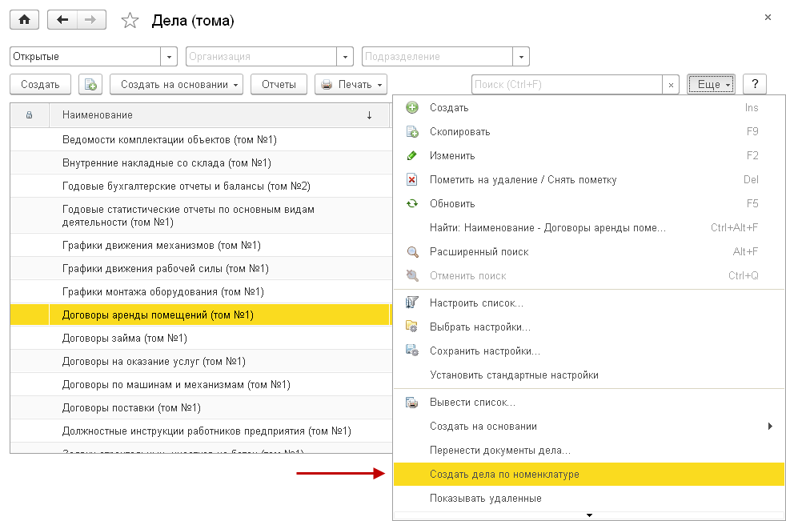Click the Поиск search input field

coord(567,84)
